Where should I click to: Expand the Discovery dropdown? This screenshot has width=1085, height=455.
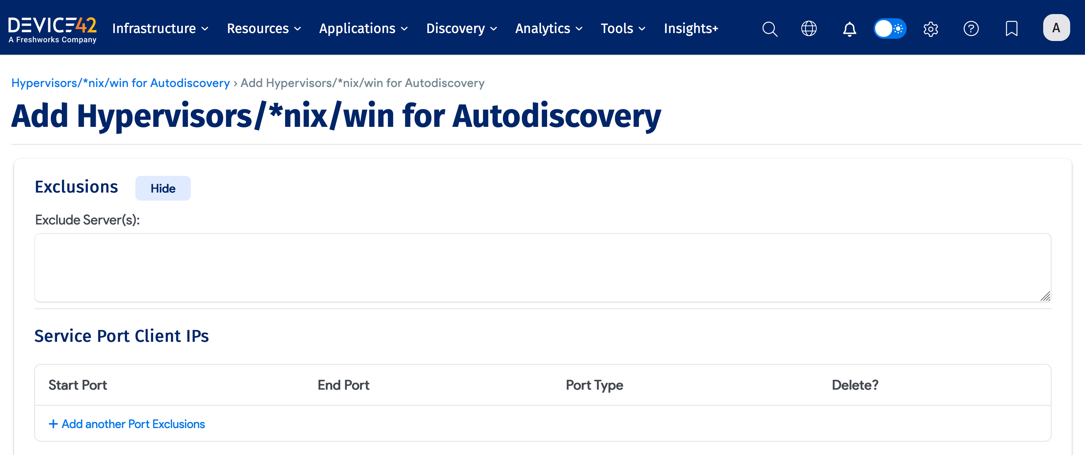tap(461, 28)
